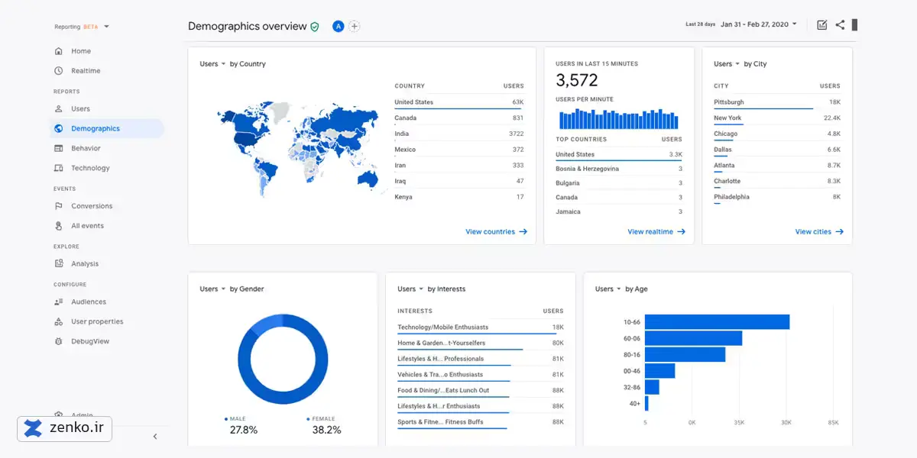Viewport: 917px width, 458px height.
Task: Open the Audiences menu item
Action: click(89, 302)
